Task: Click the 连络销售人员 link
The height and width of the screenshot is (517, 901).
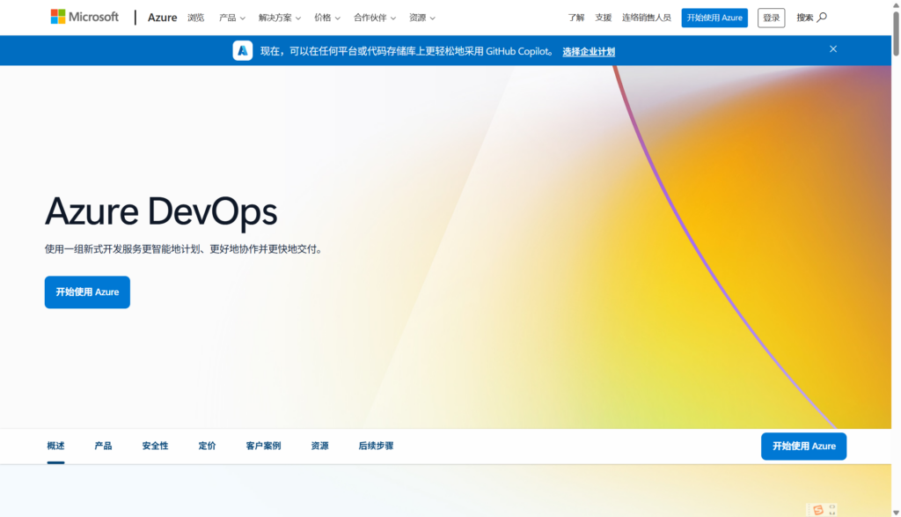Action: click(646, 18)
